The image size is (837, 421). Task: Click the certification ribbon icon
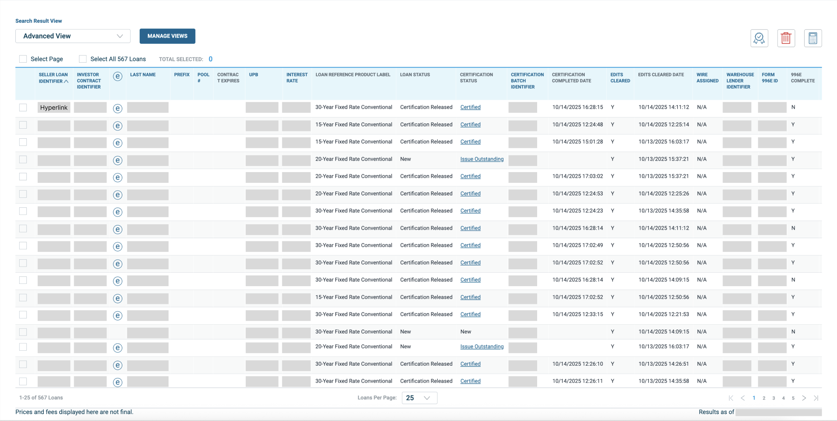click(x=759, y=38)
